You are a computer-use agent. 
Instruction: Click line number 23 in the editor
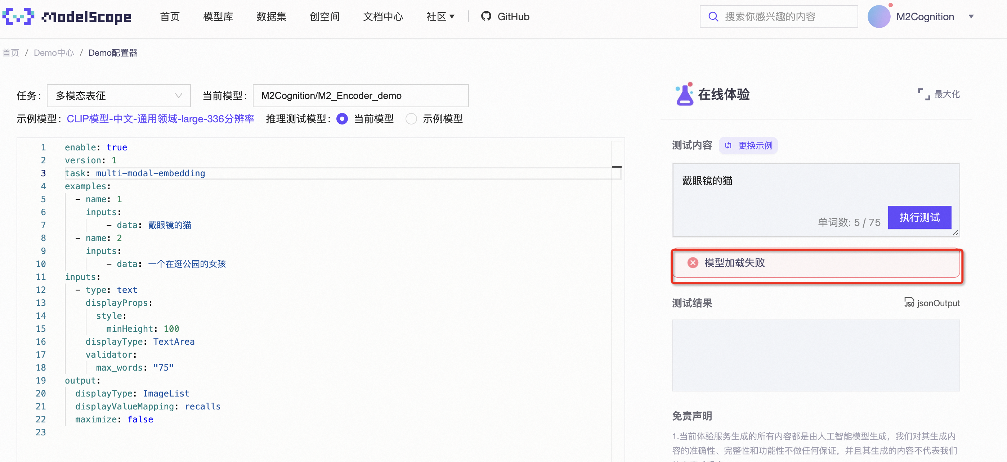click(x=41, y=432)
